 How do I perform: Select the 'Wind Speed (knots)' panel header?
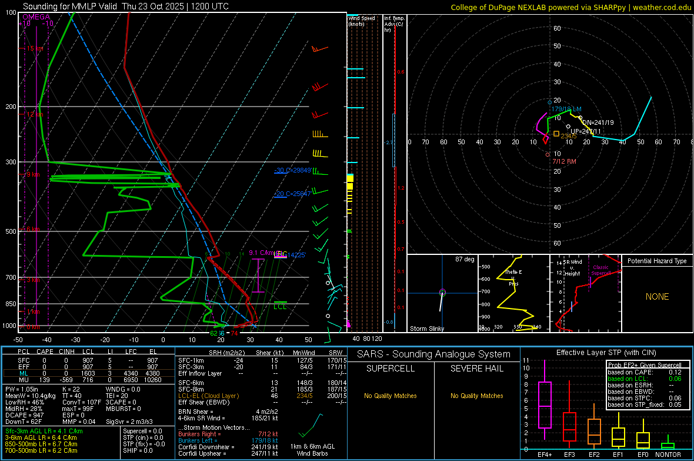[361, 21]
